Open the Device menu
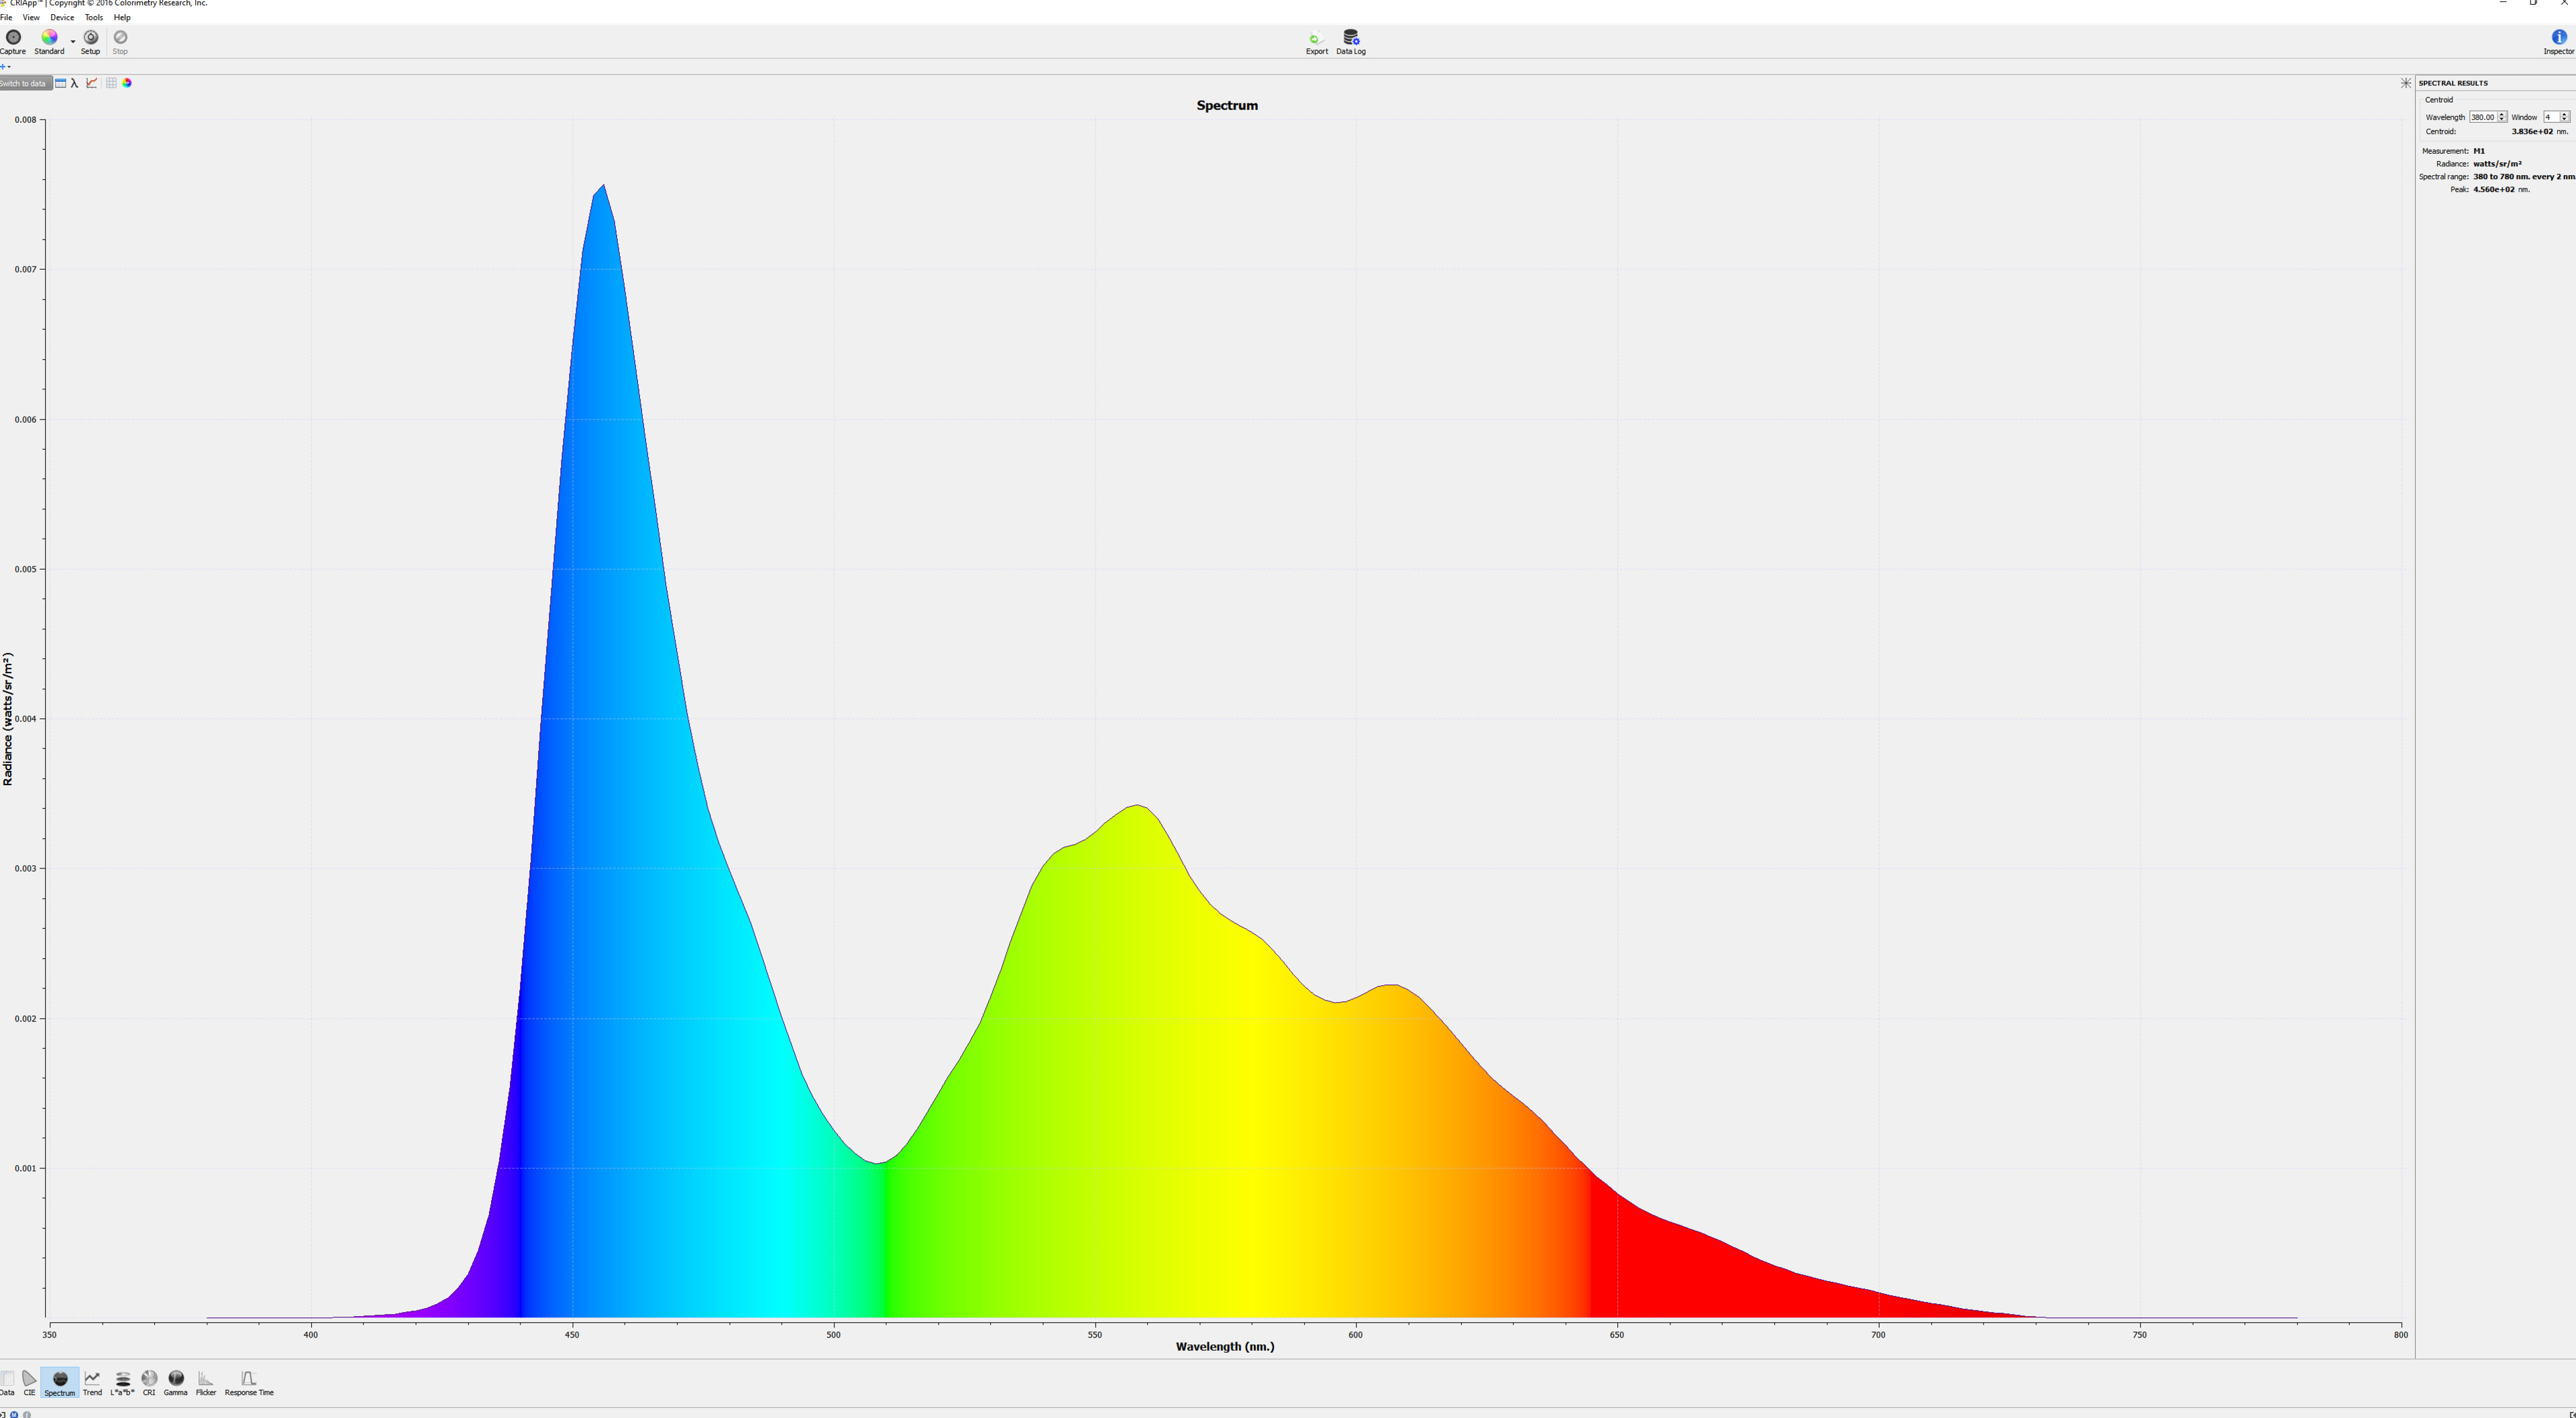The image size is (2576, 1418). pos(62,17)
